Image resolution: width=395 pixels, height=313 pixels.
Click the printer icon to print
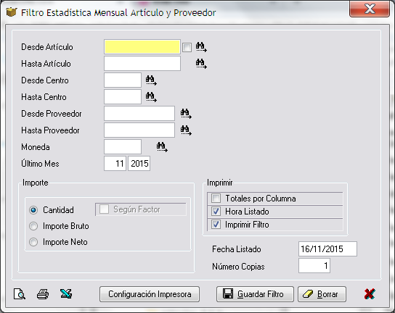point(43,294)
